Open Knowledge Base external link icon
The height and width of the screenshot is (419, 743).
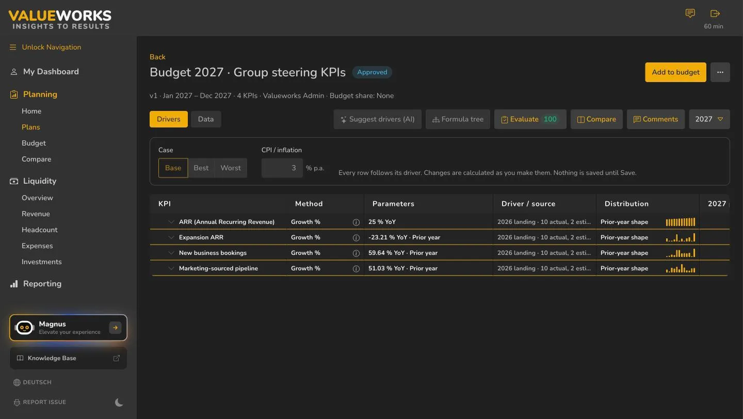(116, 358)
